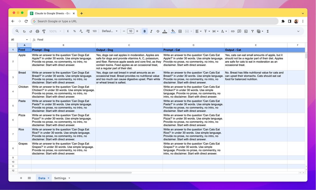Toggle bold formatting
This screenshot has height=190, width=316.
(145, 31)
